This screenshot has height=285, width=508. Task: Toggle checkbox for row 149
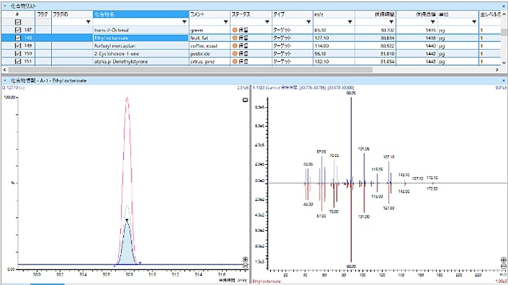(x=18, y=45)
